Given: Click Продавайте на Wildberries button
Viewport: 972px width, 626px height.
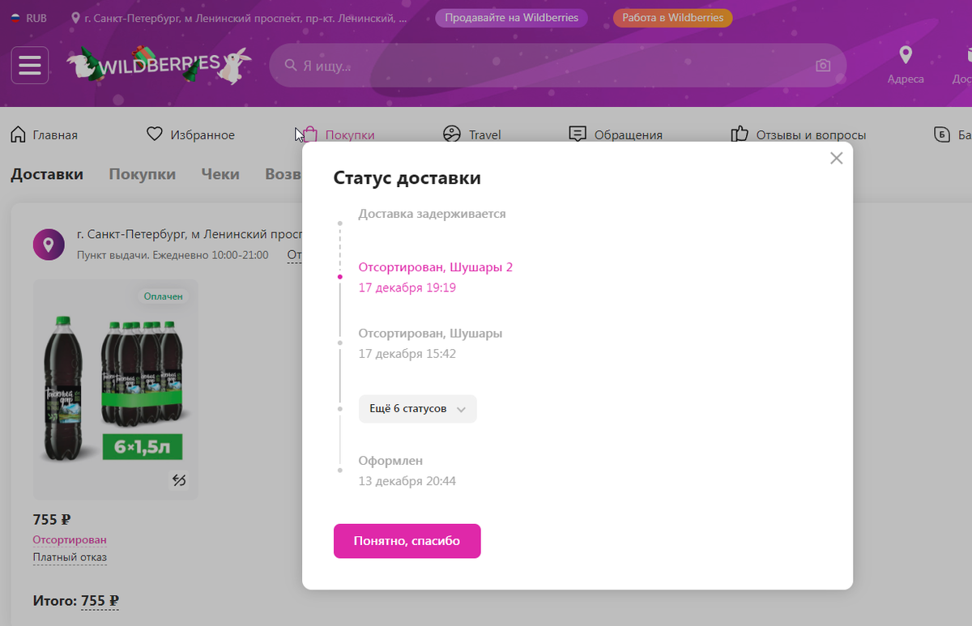Looking at the screenshot, I should click(x=512, y=18).
